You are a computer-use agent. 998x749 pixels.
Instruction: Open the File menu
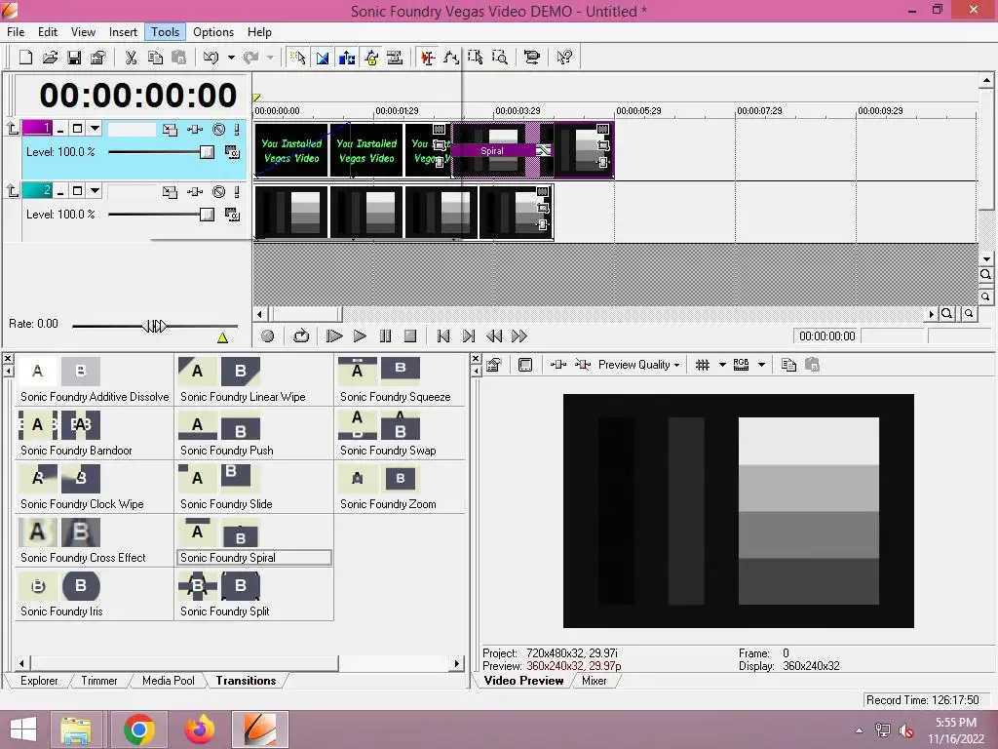click(x=16, y=32)
